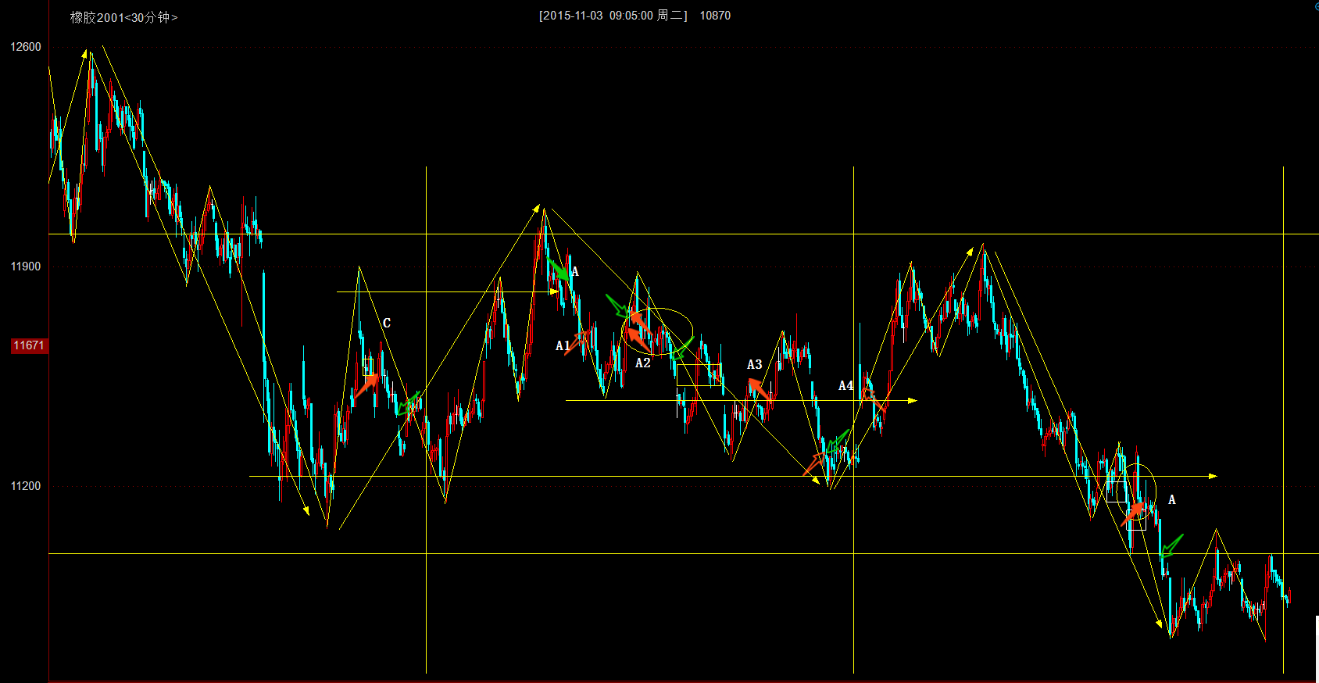
Task: Click orange arrow inside the right yellow ellipse
Action: pyautogui.click(x=1132, y=514)
